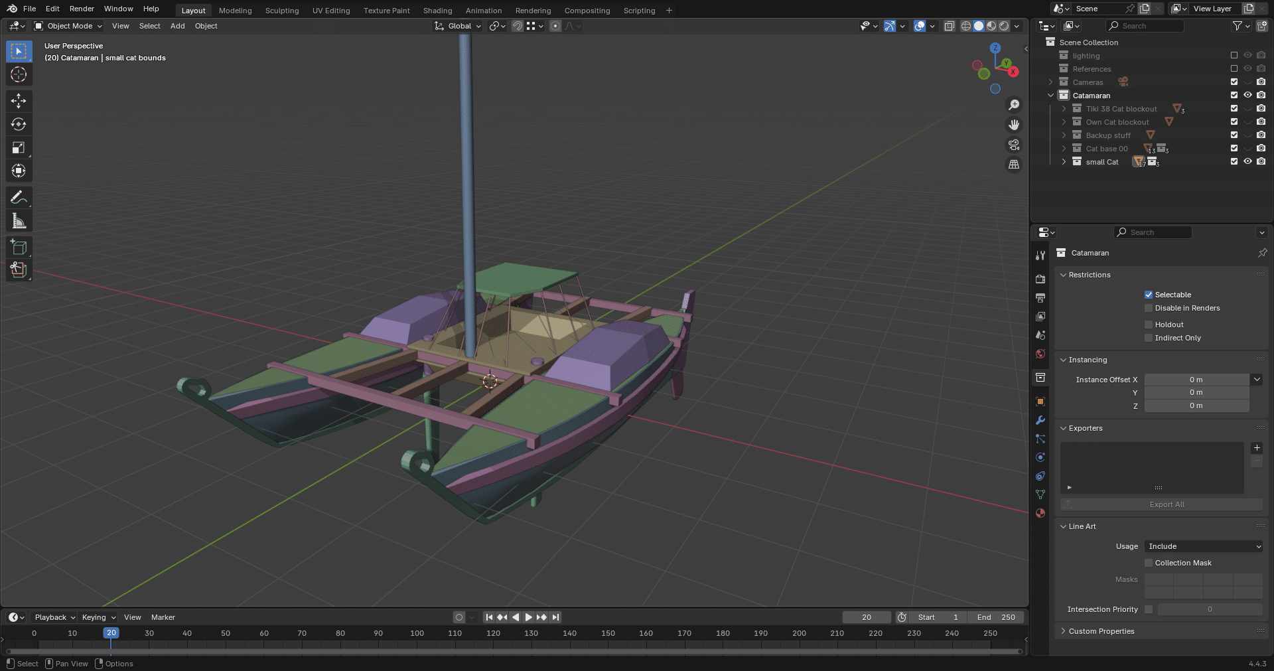This screenshot has height=671, width=1274.
Task: Open the Object Mode dropdown
Action: [68, 26]
